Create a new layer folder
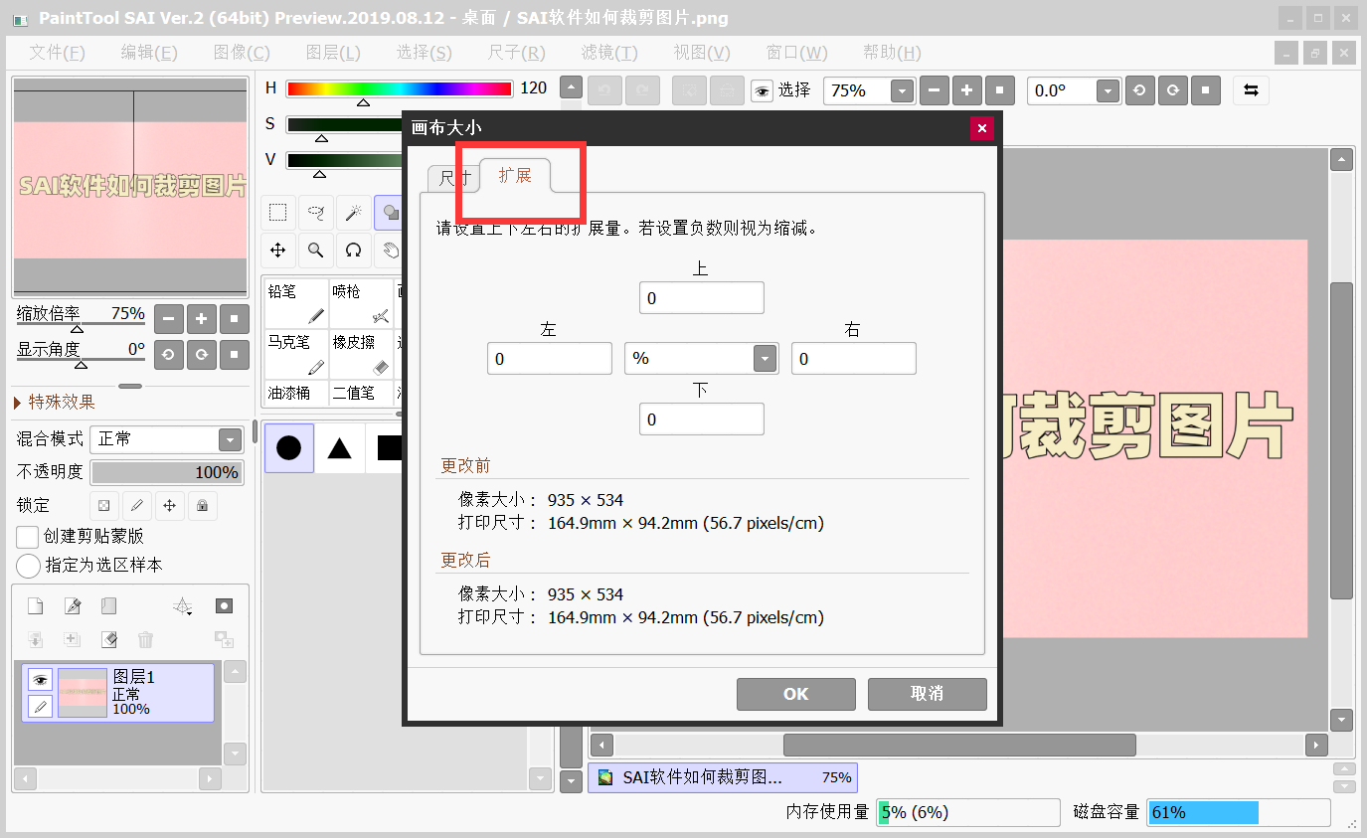 click(108, 606)
